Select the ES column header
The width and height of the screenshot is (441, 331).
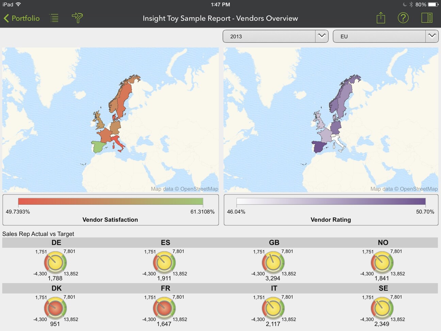(165, 242)
